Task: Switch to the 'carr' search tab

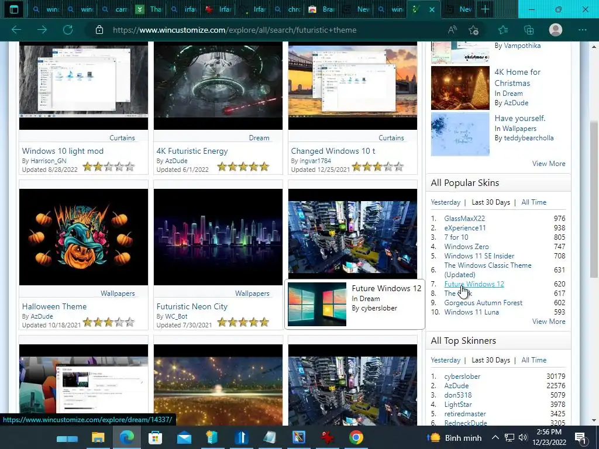Action: [115, 9]
